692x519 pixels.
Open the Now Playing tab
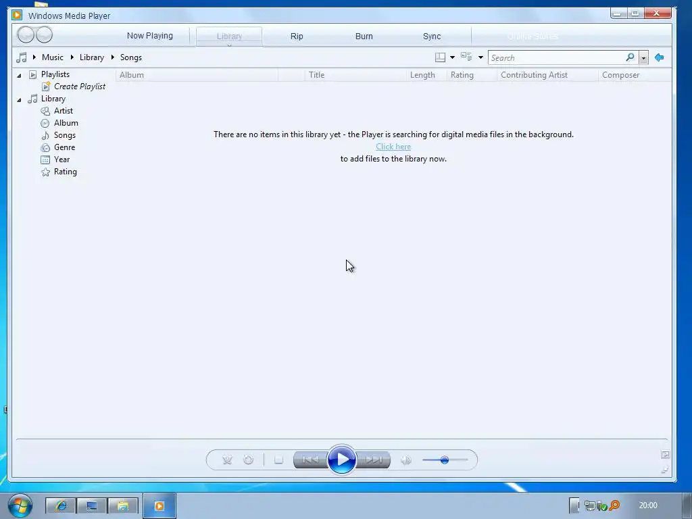149,36
